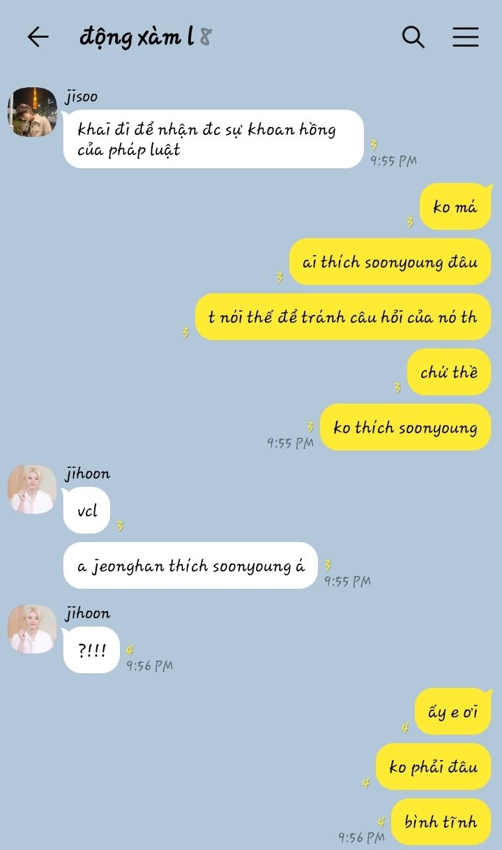Open jisoo's profile picture
Screen dimensions: 502x850
[x=32, y=112]
